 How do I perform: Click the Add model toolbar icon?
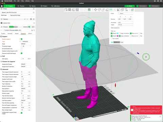[66, 9]
